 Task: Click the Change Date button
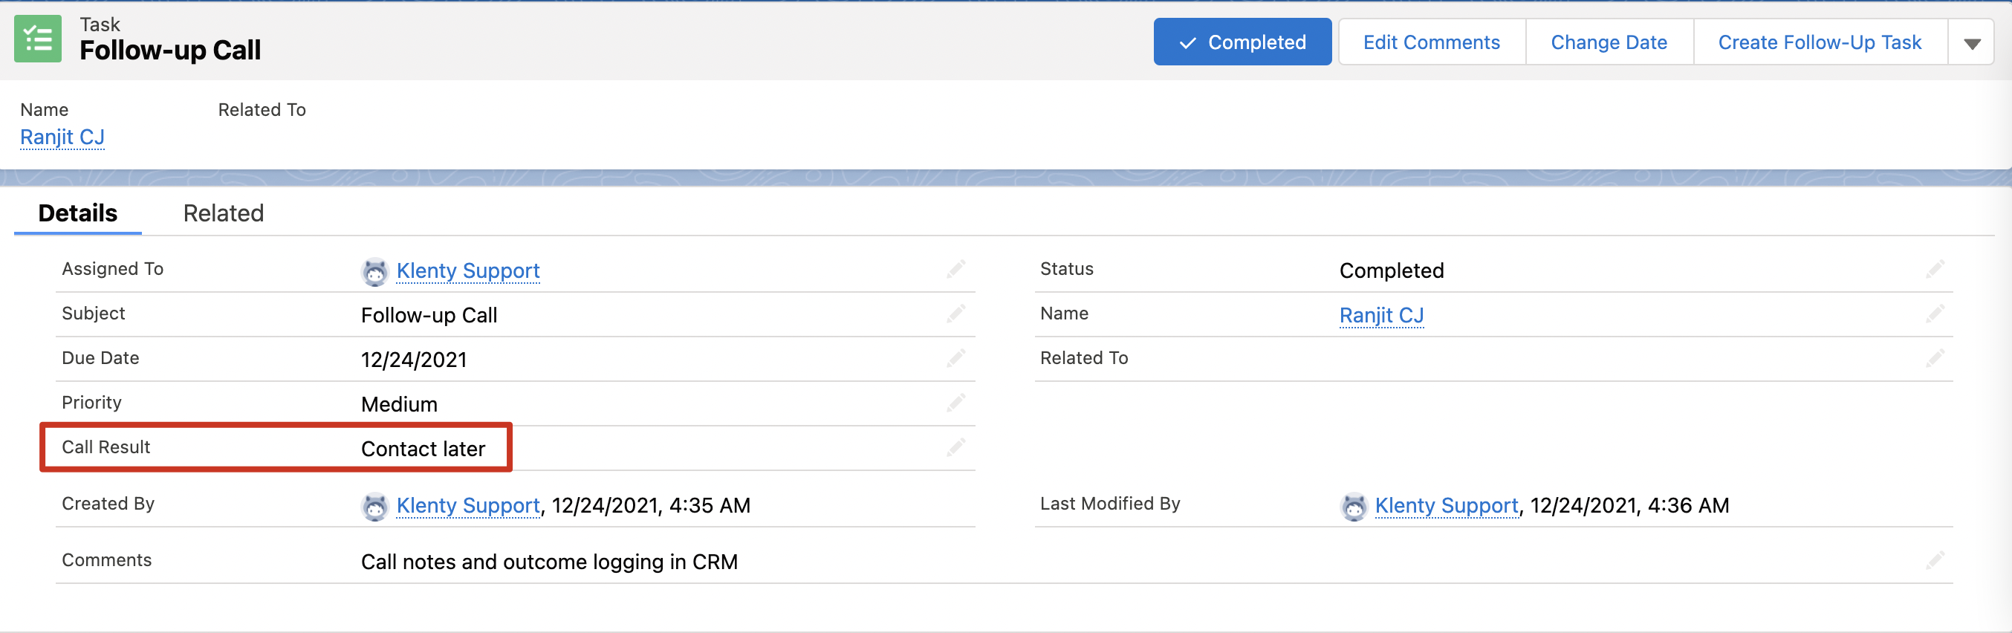(x=1609, y=42)
